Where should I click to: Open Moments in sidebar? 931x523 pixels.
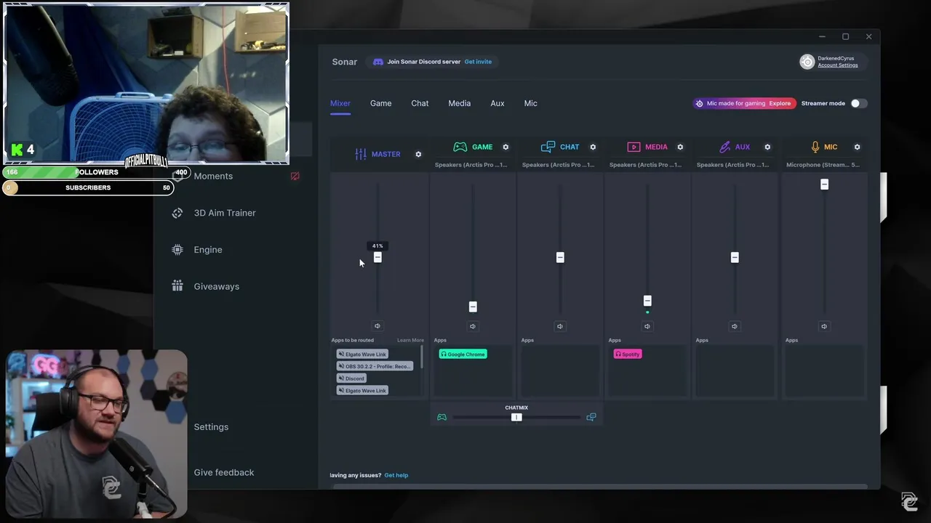click(213, 176)
